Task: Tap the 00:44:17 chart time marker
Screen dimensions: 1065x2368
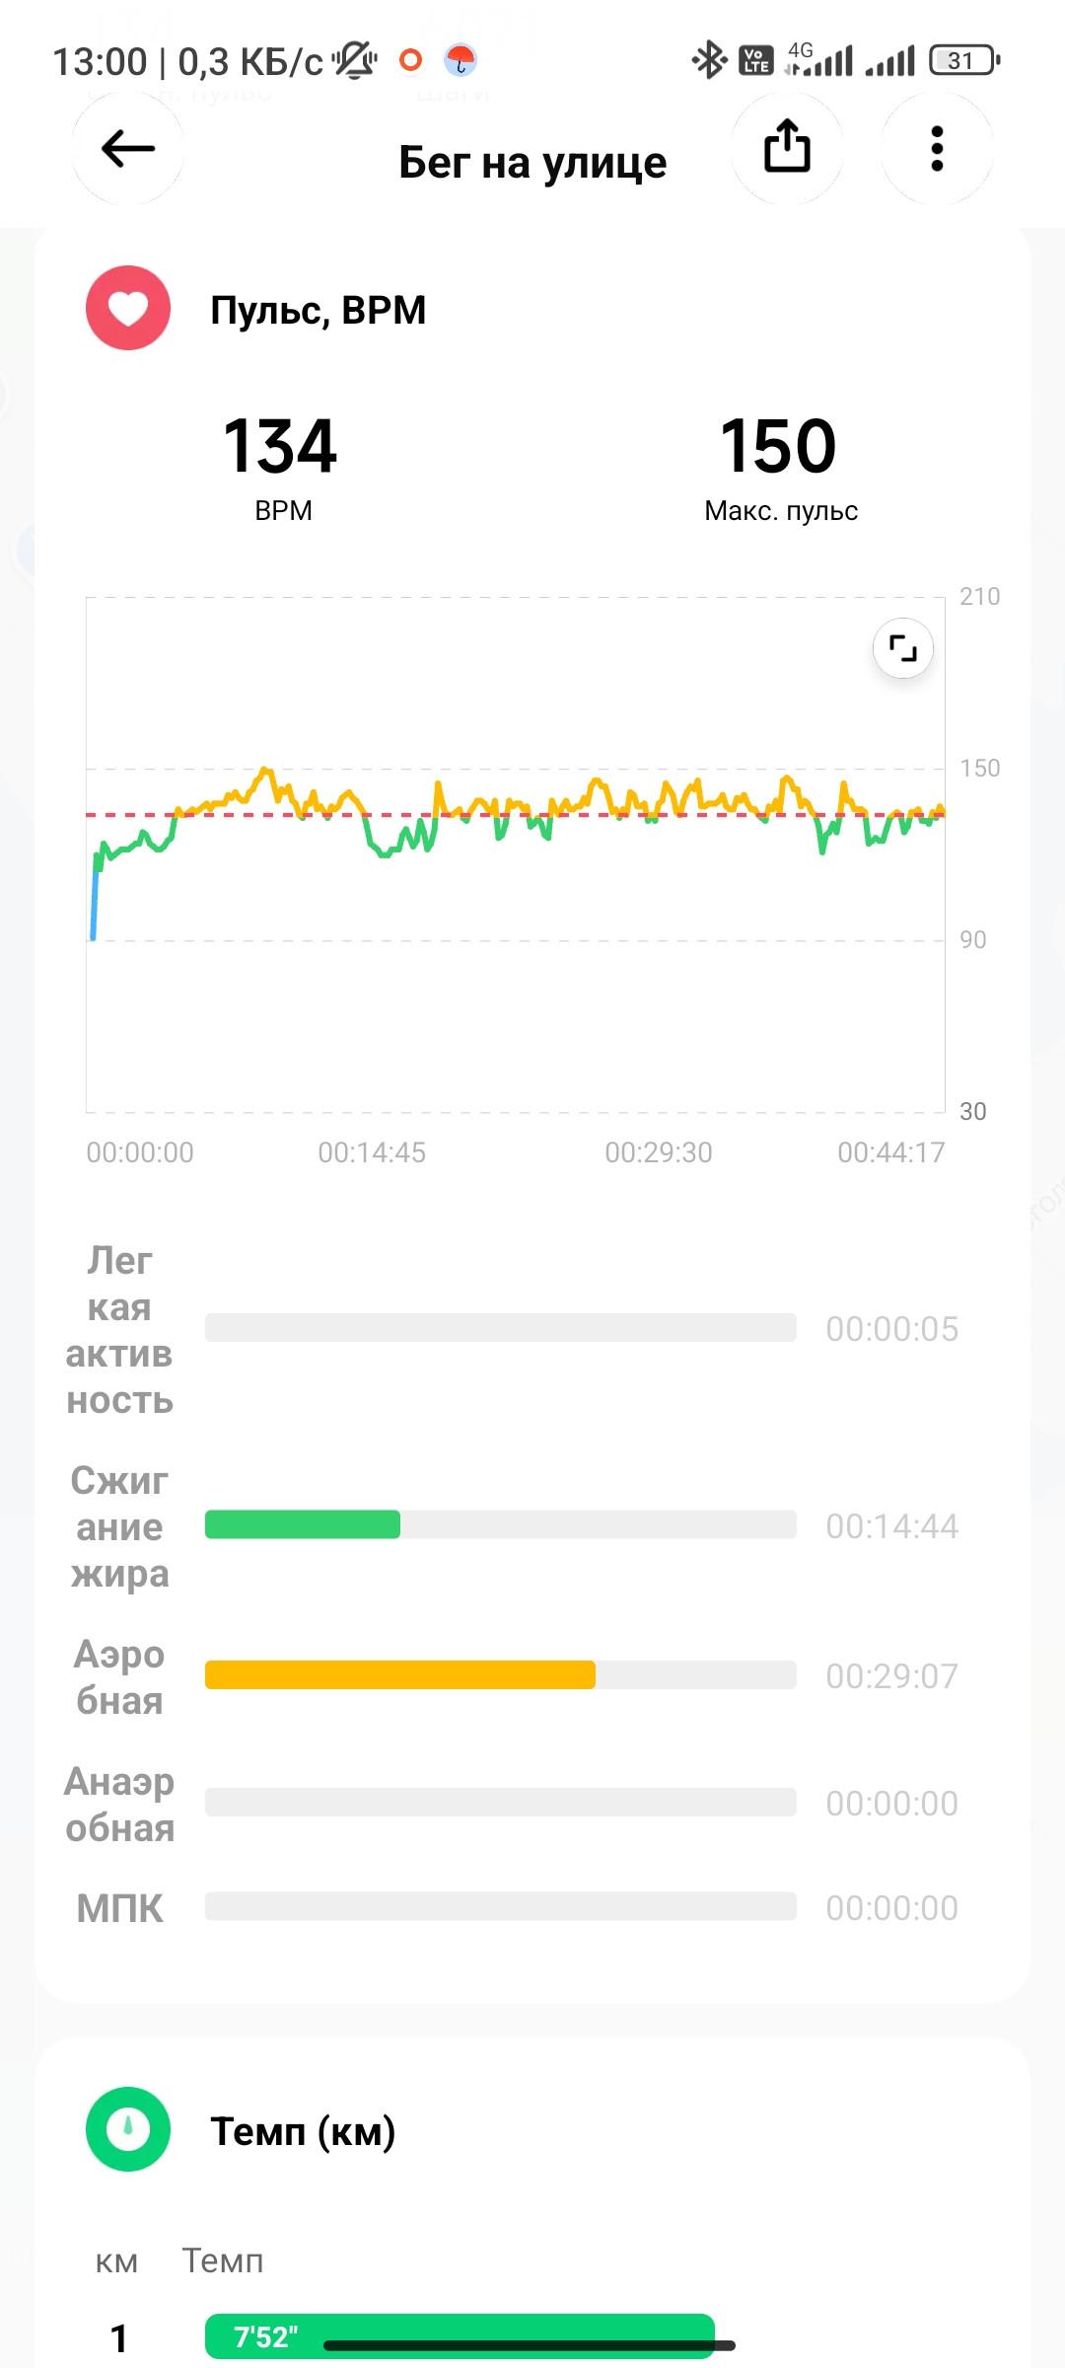Action: (x=891, y=1152)
